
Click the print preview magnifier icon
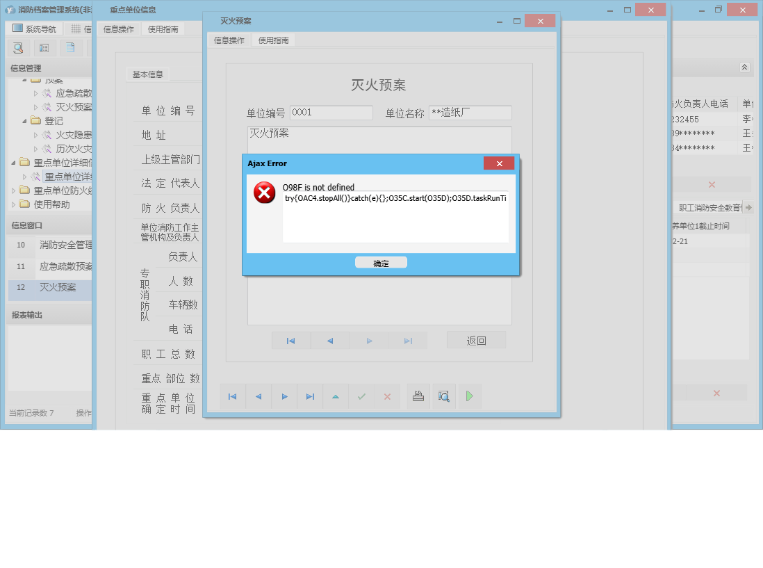(x=444, y=396)
